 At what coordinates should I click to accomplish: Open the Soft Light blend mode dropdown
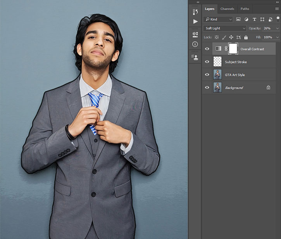click(x=225, y=28)
